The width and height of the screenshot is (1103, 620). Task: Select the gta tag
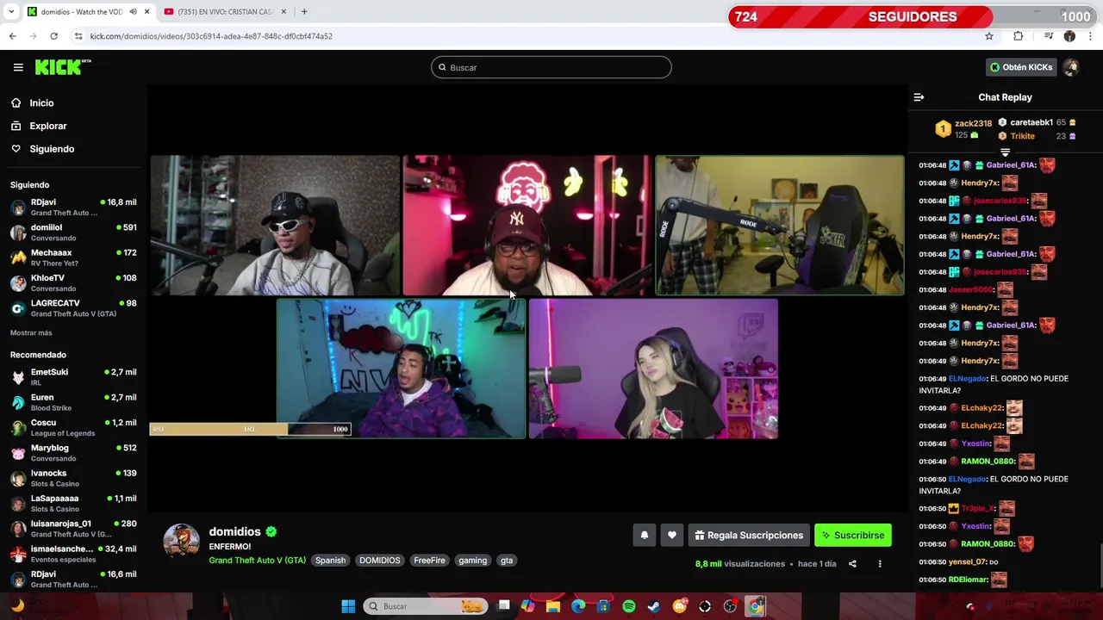507,561
